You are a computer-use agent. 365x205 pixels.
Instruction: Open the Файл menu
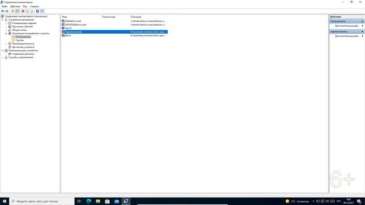[x=5, y=6]
